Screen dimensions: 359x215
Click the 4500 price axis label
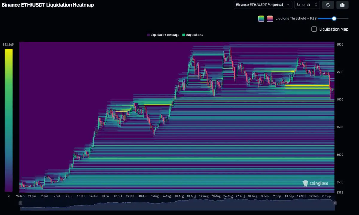click(340, 72)
